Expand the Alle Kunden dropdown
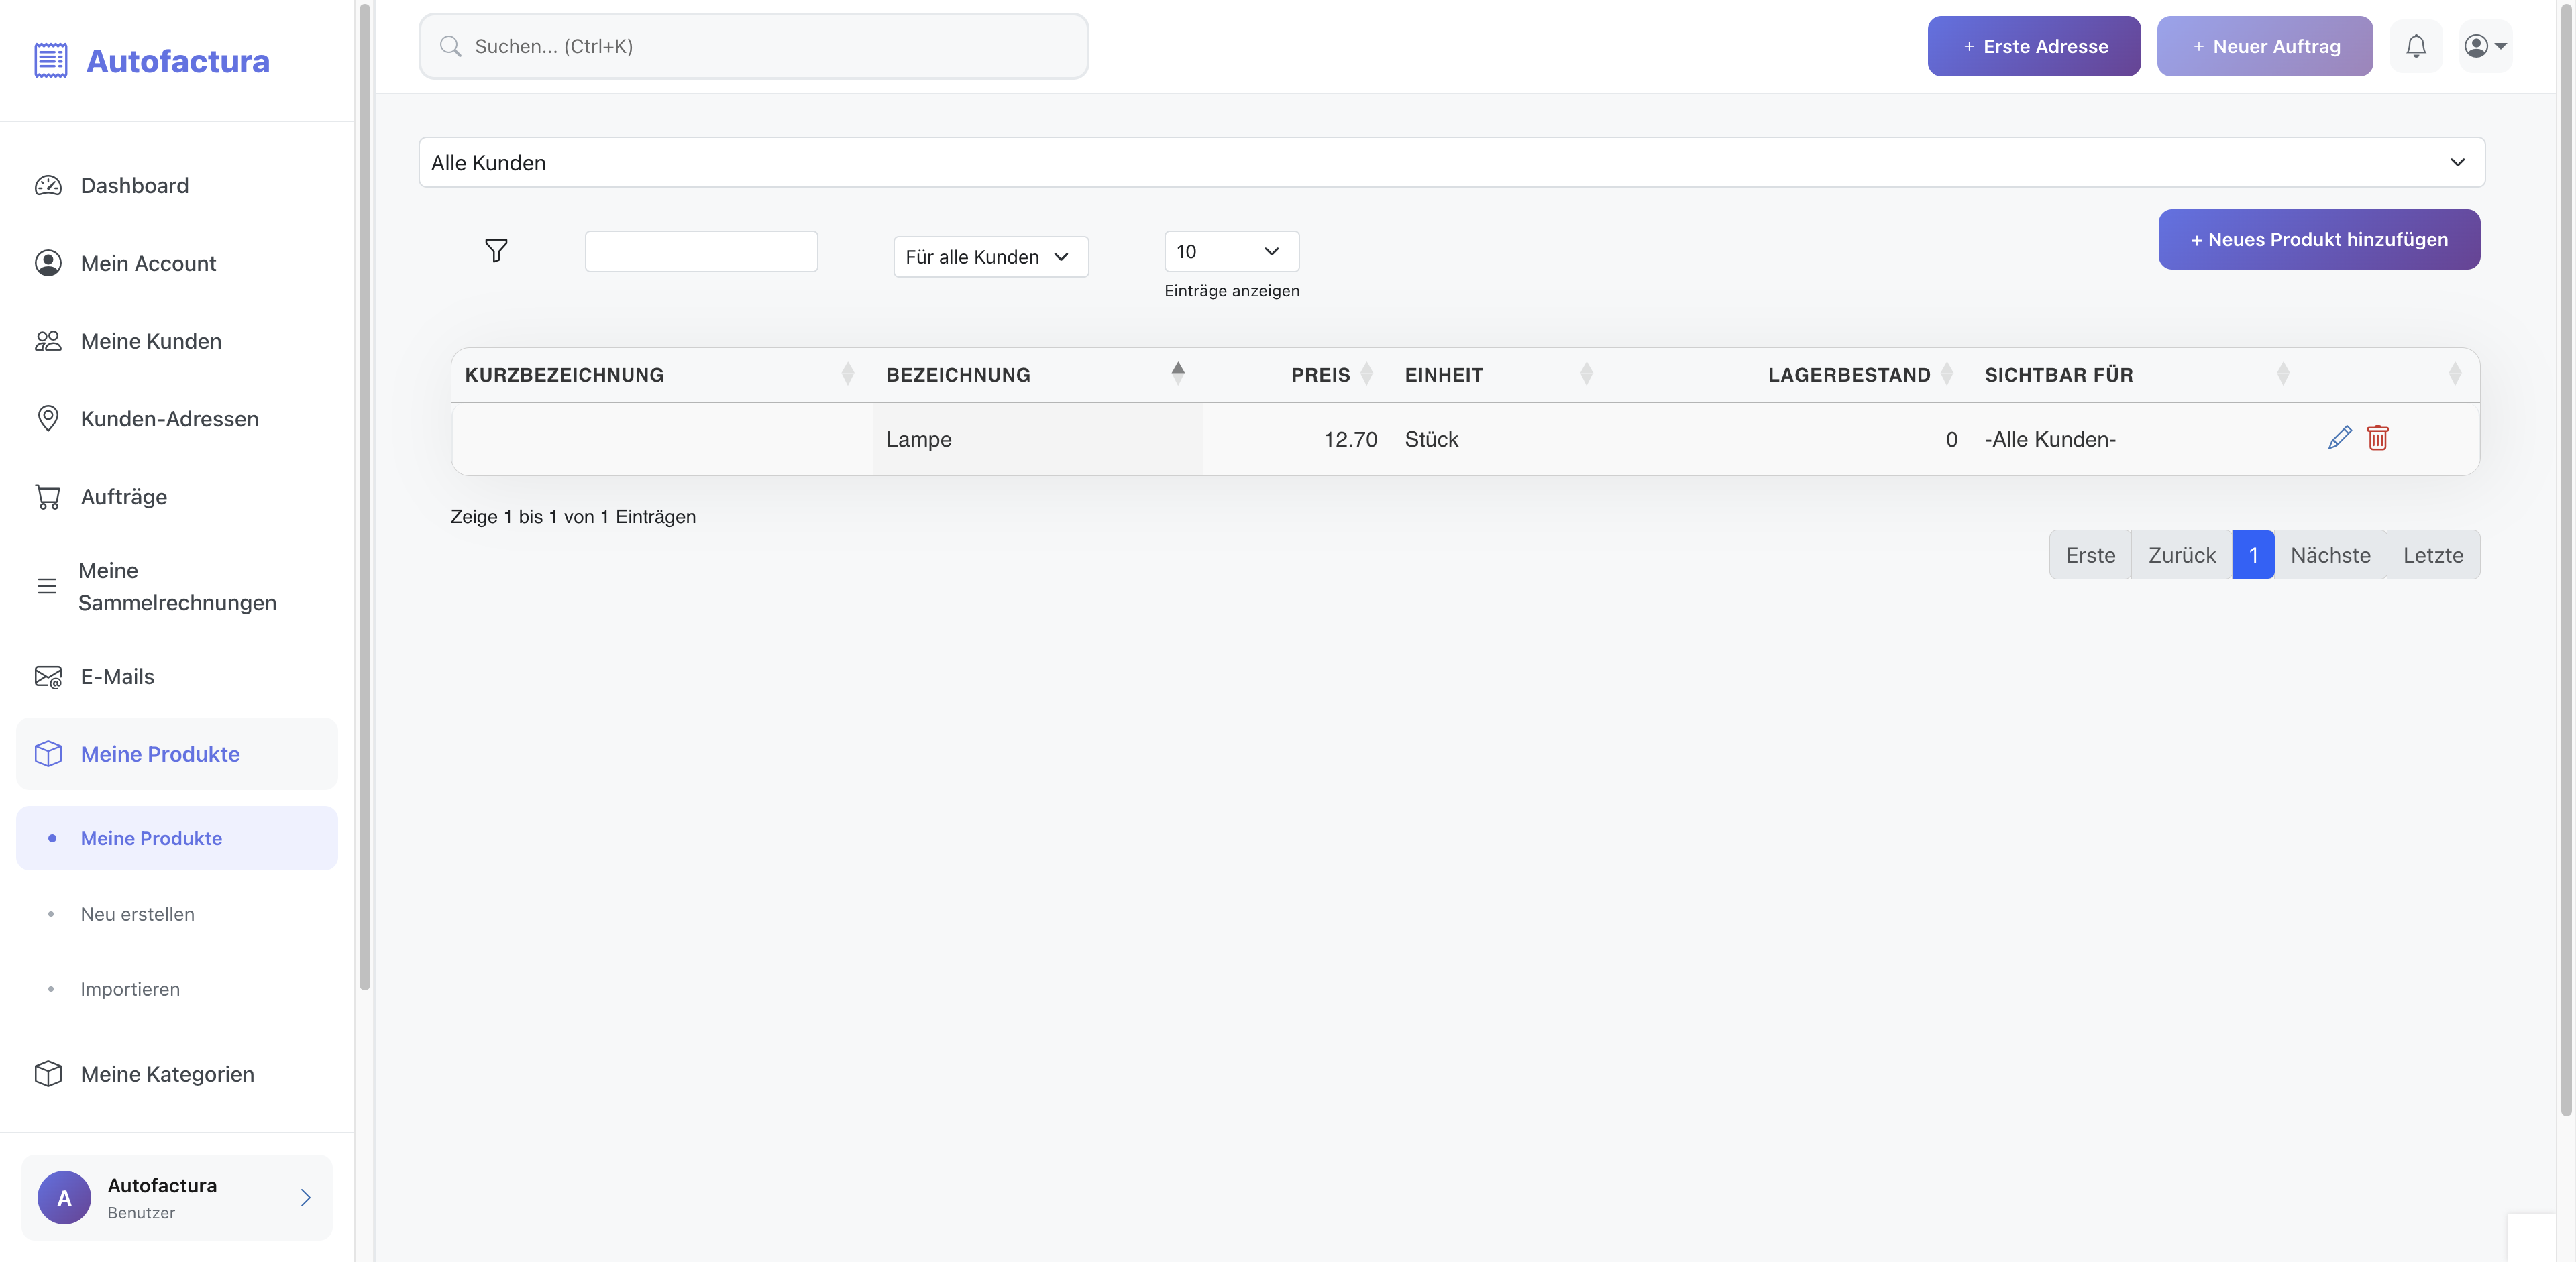The height and width of the screenshot is (1262, 2576). click(x=1450, y=163)
